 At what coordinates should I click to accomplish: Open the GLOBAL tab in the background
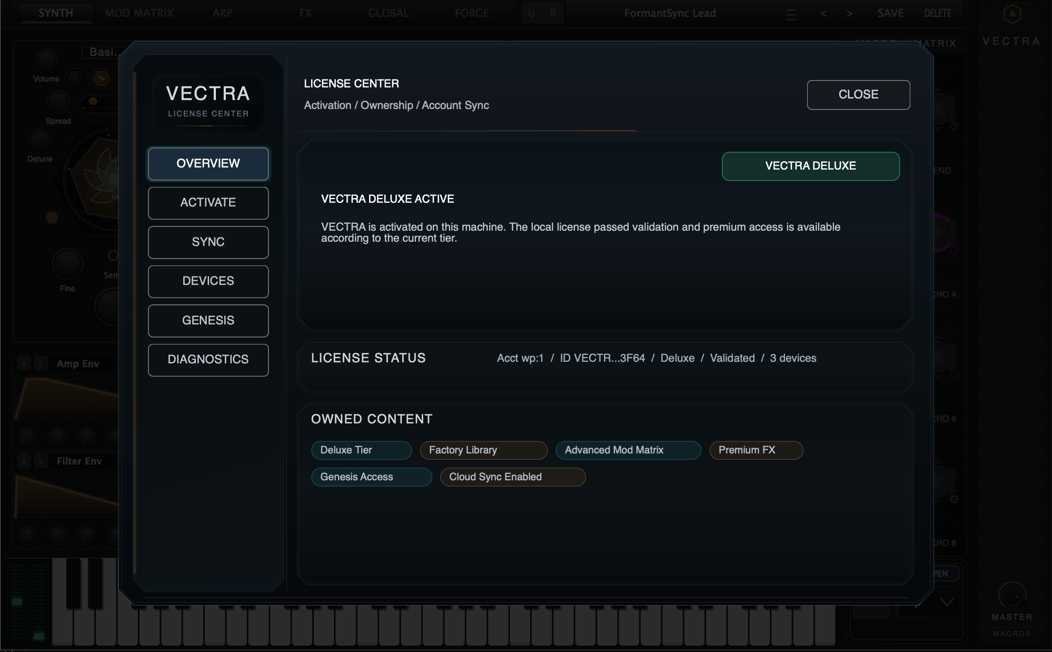point(389,13)
